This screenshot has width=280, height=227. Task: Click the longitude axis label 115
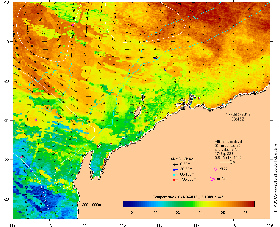(123, 225)
